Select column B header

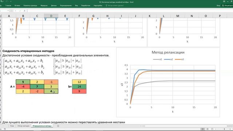[23, 16]
